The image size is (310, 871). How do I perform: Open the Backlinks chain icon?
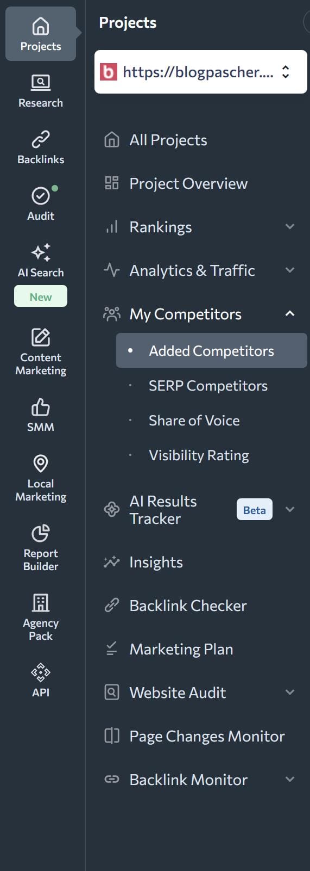41,139
